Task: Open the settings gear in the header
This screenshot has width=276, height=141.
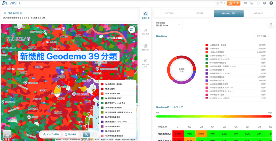Action: 264,3
